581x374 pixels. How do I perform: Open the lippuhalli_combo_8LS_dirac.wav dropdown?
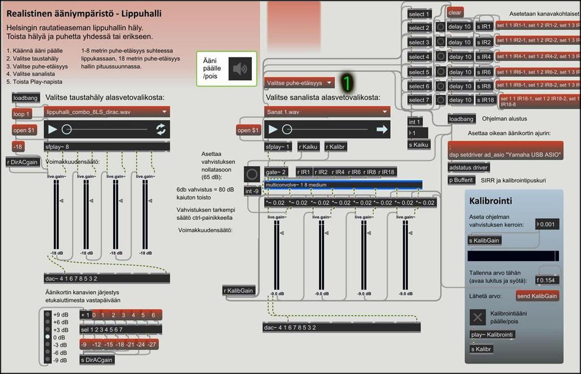[107, 112]
